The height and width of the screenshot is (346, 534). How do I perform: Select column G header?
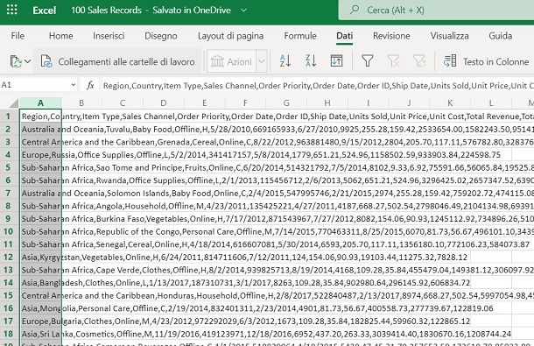[x=286, y=102]
